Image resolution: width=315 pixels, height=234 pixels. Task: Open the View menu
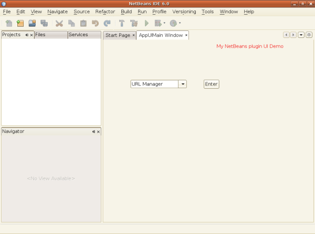pyautogui.click(x=36, y=12)
